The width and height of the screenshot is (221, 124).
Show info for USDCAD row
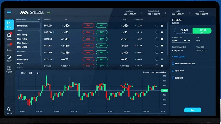coord(157,52)
